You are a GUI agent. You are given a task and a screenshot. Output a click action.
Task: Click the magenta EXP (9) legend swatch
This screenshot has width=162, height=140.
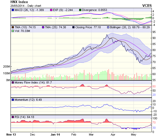click(52, 10)
